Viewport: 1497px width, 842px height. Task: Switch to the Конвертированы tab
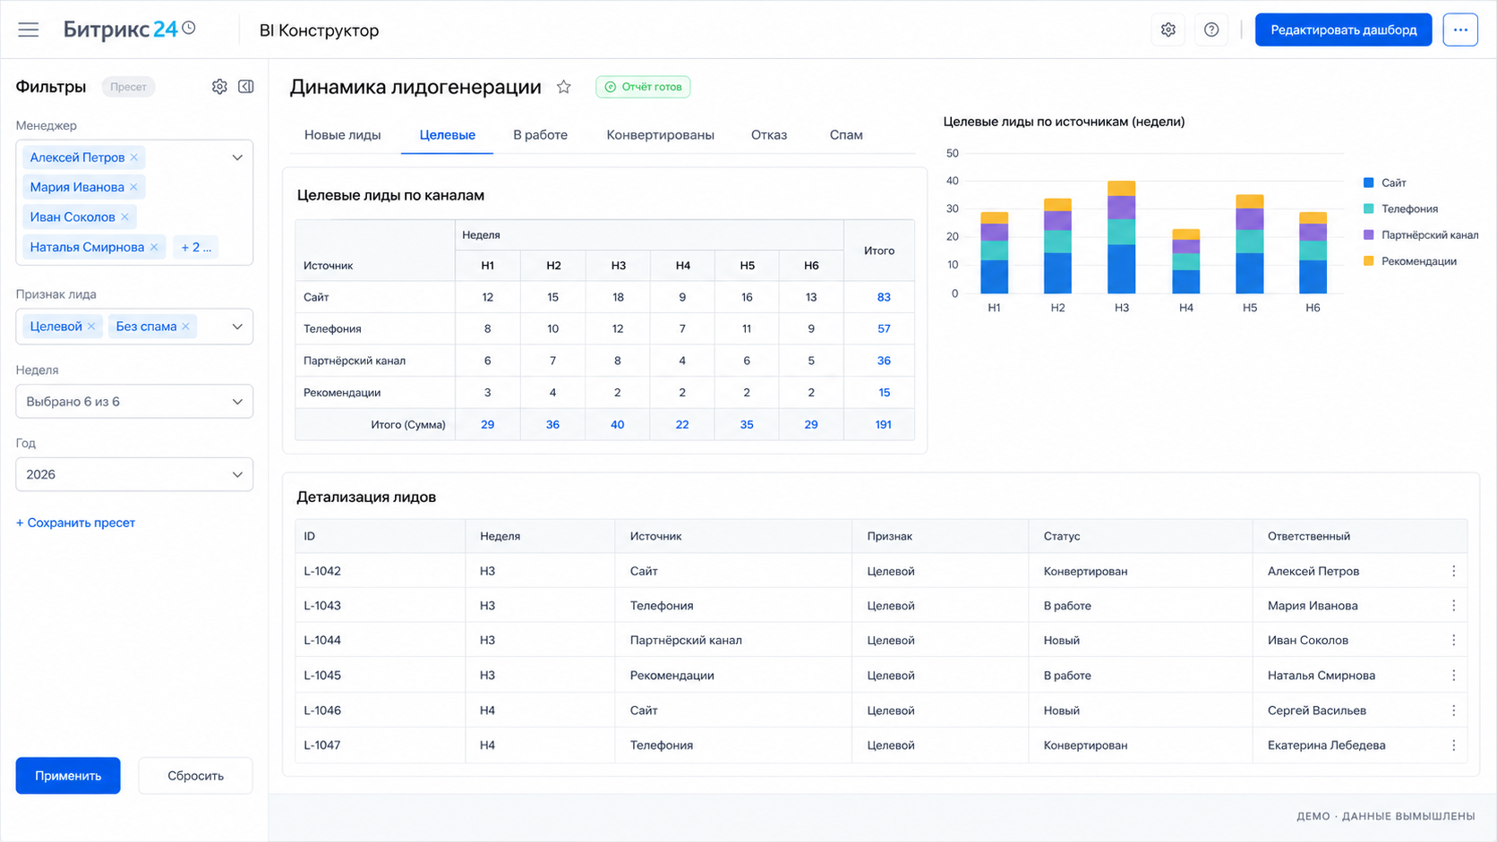[x=661, y=135]
